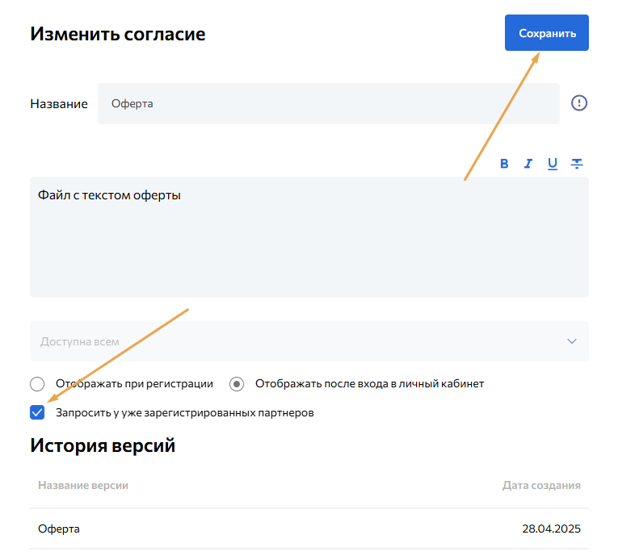
Task: Apply strikethrough formatting
Action: tap(577, 164)
